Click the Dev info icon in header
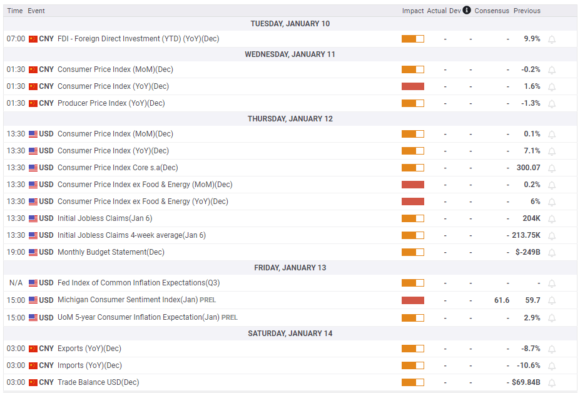The height and width of the screenshot is (393, 580). point(467,10)
